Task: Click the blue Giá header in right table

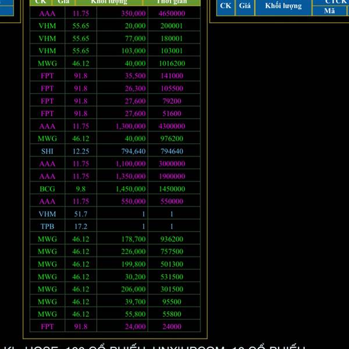Action: [x=245, y=6]
